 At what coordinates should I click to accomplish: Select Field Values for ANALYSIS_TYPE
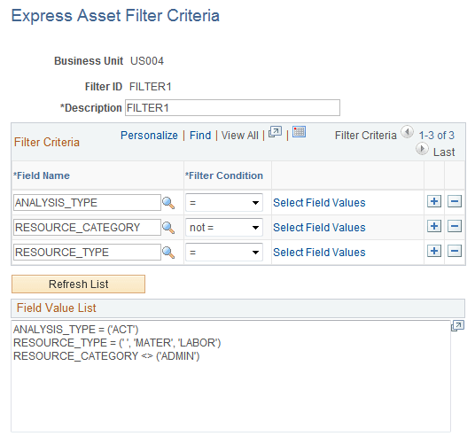(319, 203)
